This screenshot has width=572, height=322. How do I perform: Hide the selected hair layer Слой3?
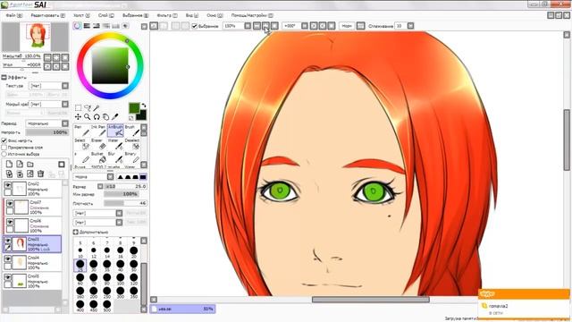click(8, 241)
